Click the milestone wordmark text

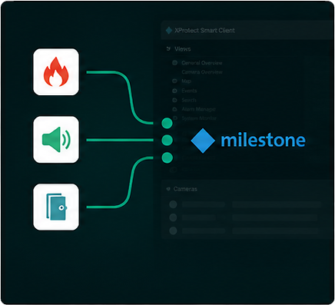tap(263, 140)
